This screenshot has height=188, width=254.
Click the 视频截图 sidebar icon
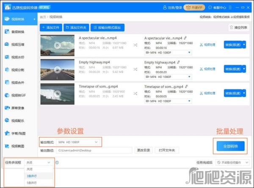tap(7, 146)
